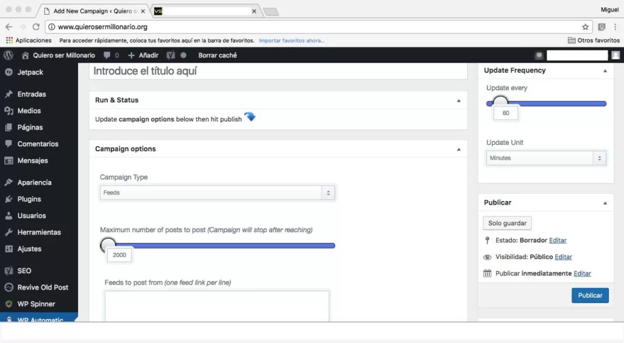The height and width of the screenshot is (343, 624).
Task: Click the Revive Old Post icon
Action: [x=9, y=288]
